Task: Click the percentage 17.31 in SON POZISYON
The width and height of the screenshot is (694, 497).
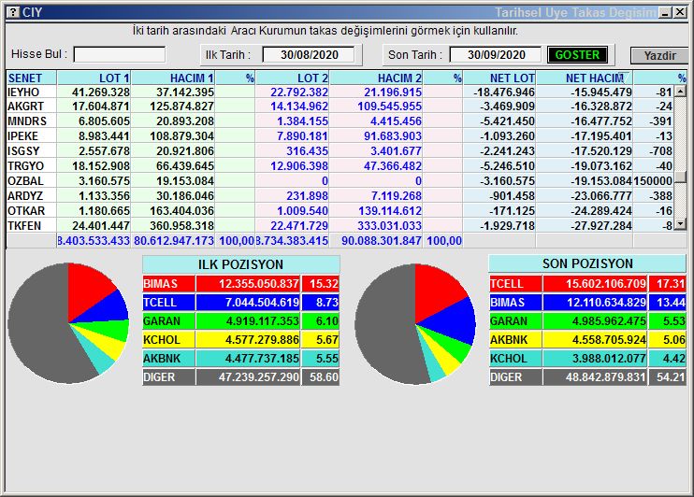Action: click(671, 284)
